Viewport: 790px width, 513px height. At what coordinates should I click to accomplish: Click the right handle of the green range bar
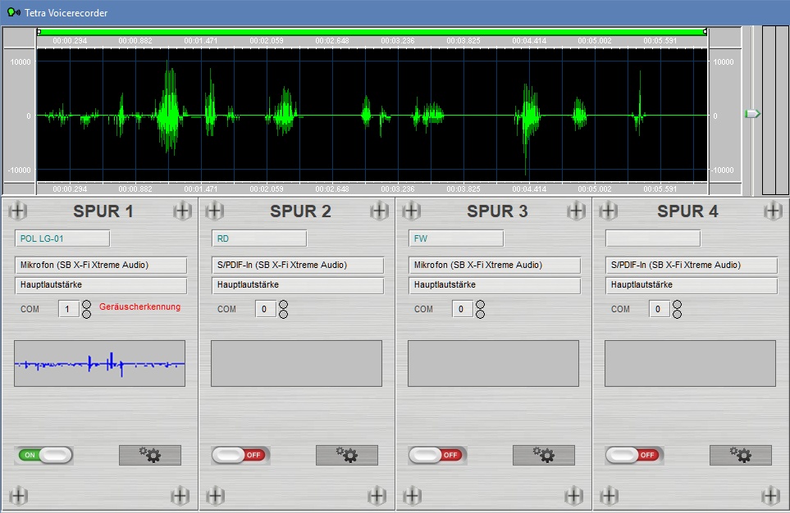[x=706, y=32]
